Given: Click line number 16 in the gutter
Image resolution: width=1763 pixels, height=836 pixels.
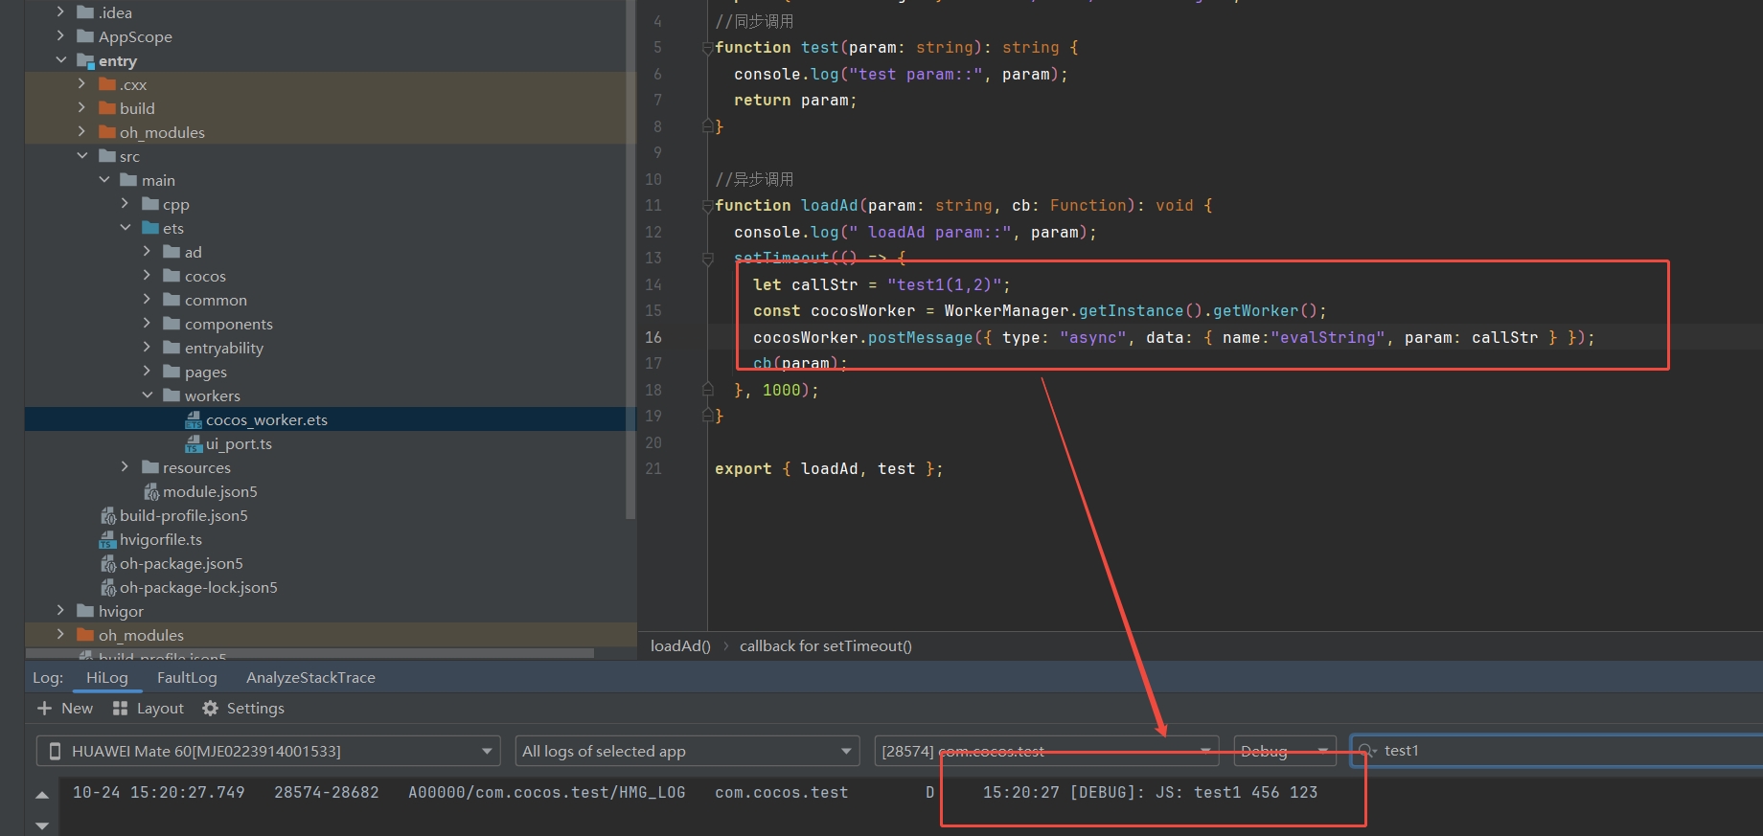Looking at the screenshot, I should pos(653,337).
